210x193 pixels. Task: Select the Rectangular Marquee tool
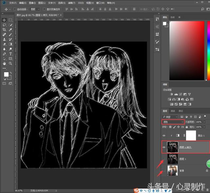pyautogui.click(x=10, y=20)
